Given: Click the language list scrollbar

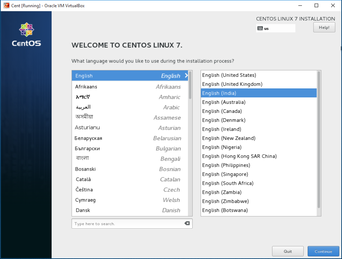Looking at the screenshot, I should (190, 85).
